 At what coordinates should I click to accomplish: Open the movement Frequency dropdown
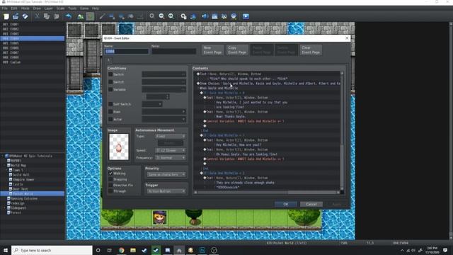[170, 158]
